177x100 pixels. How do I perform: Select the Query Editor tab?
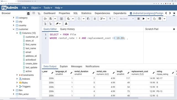50,29
